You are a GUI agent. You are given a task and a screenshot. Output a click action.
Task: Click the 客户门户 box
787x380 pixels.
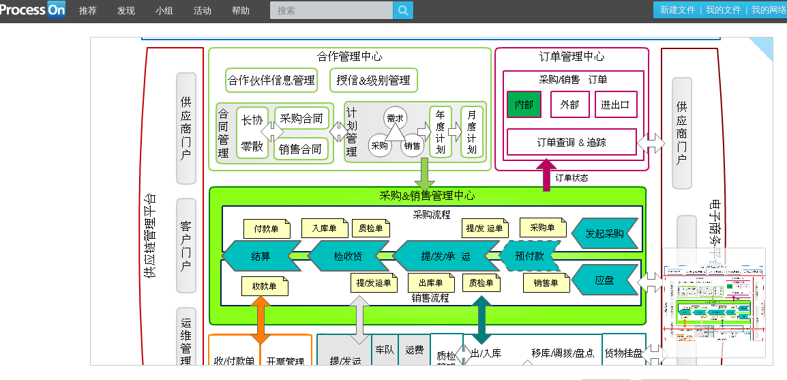pyautogui.click(x=186, y=246)
